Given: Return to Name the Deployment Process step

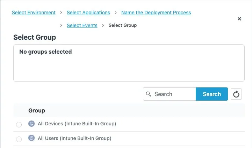Looking at the screenshot, I should click(156, 13).
